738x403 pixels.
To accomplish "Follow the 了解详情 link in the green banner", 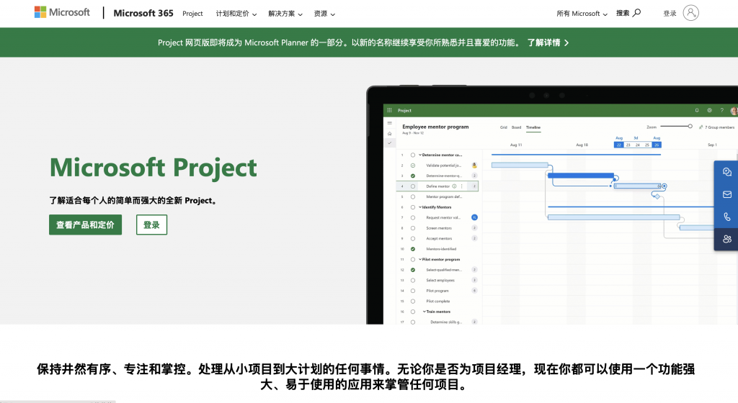I will click(x=548, y=42).
